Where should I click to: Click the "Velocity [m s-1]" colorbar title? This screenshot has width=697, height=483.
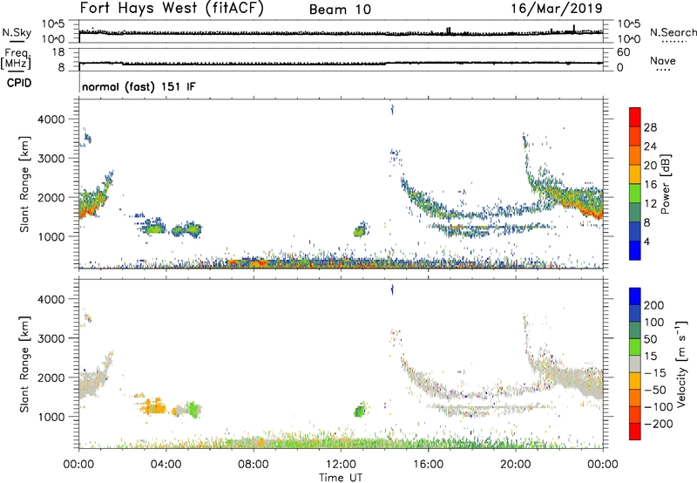681,364
